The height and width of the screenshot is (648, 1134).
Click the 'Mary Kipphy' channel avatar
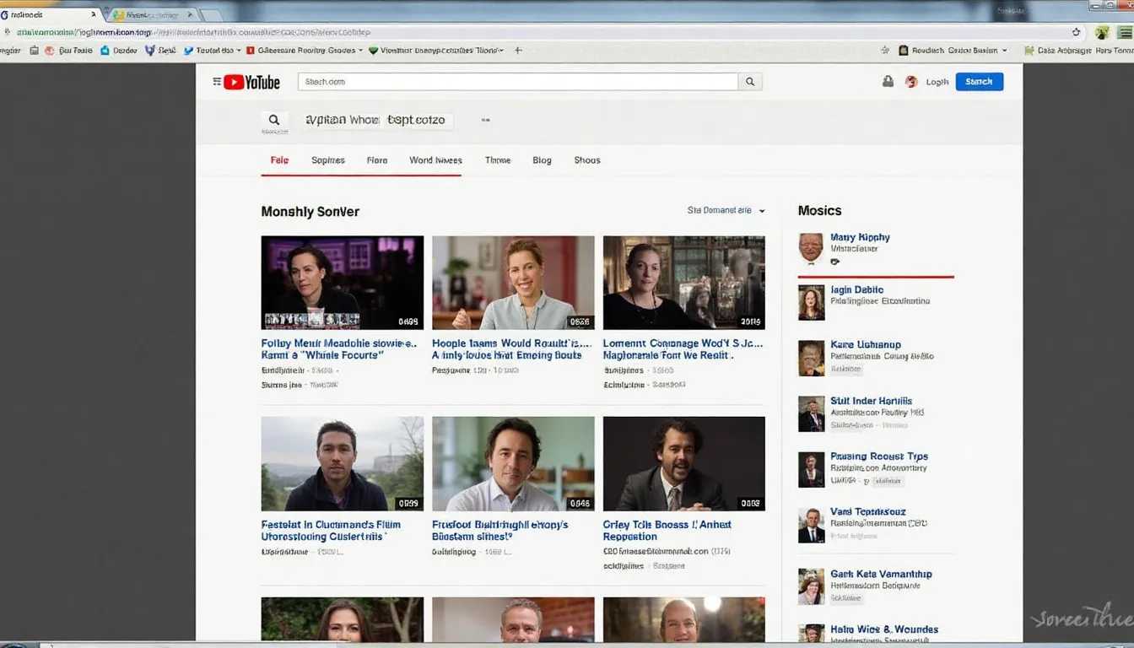tap(811, 249)
